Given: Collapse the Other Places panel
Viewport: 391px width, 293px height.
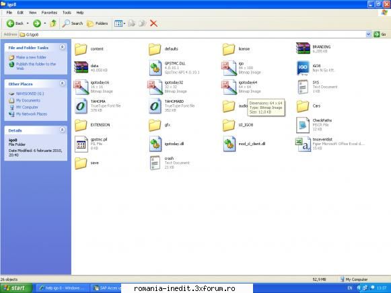Looking at the screenshot, I should 63,83.
